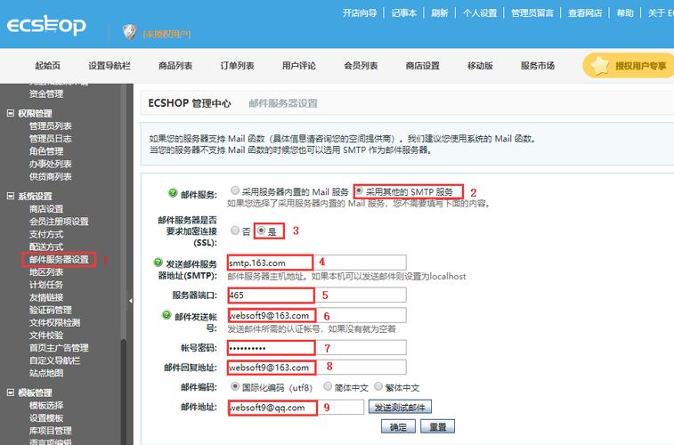The image size is (674, 445).
Task: Open 管理员日志 in the sidebar
Action: [50, 138]
